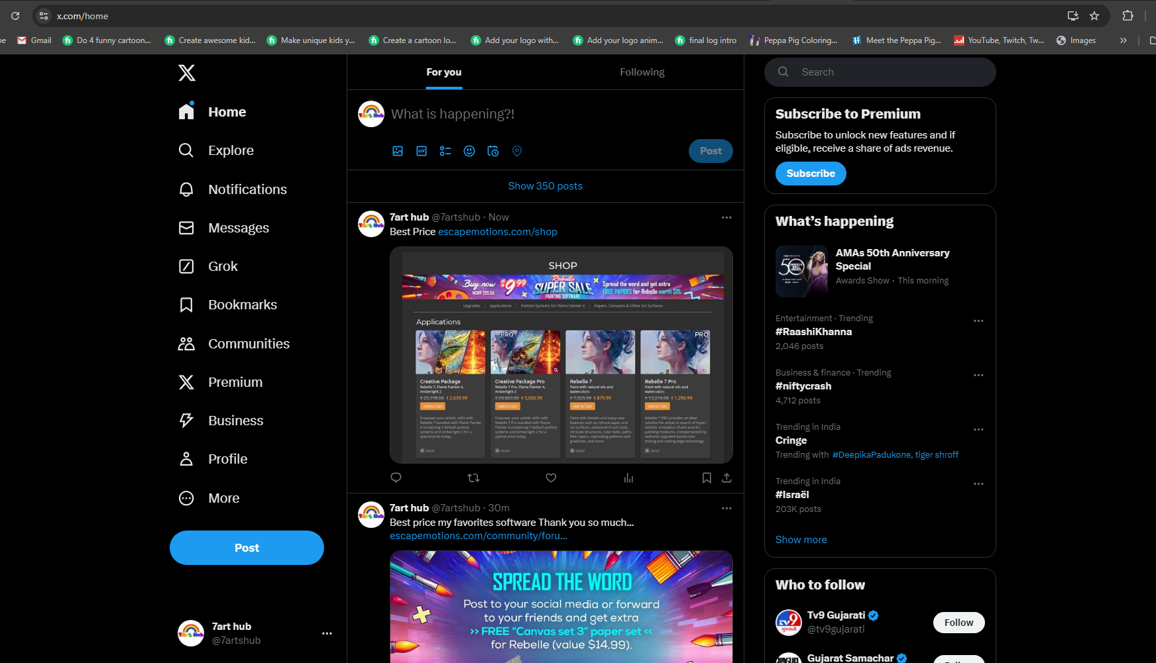Click the Search field
This screenshot has width=1156, height=663.
[880, 72]
